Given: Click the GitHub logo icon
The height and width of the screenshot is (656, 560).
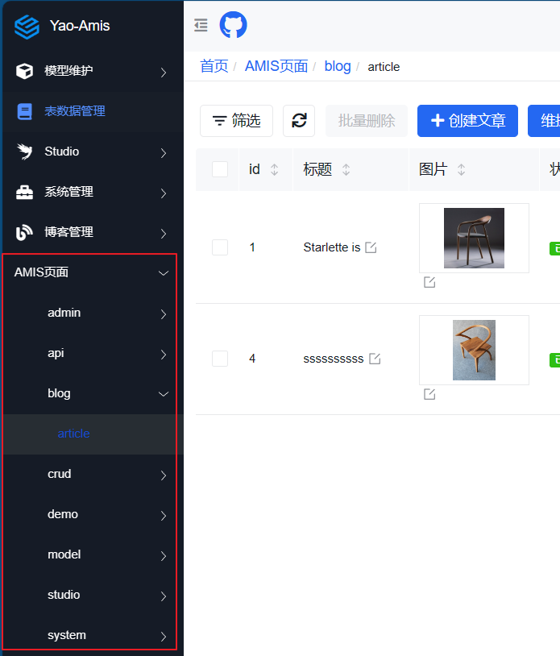Looking at the screenshot, I should tap(233, 25).
